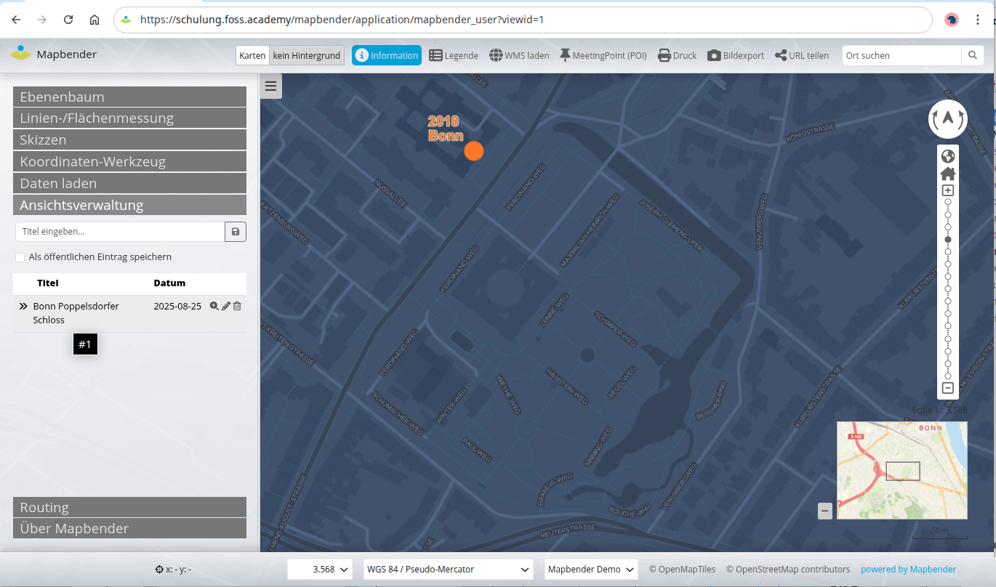996x587 pixels.
Task: Open the powered by Mapbender link
Action: [x=908, y=570]
